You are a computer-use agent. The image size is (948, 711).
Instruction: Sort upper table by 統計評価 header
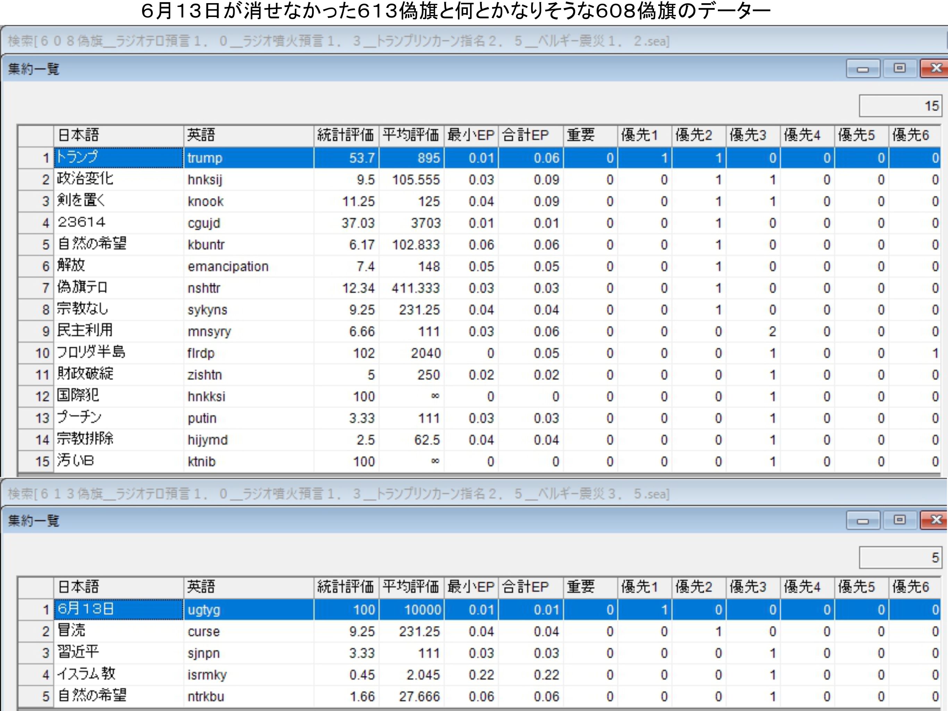coord(346,135)
